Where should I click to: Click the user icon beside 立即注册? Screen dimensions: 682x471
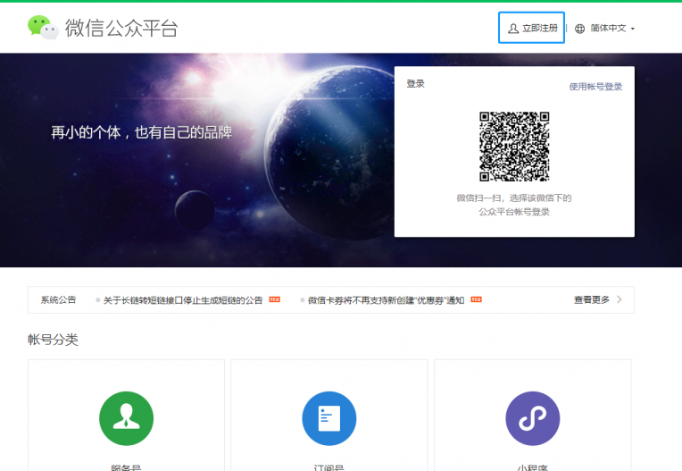coord(513,29)
